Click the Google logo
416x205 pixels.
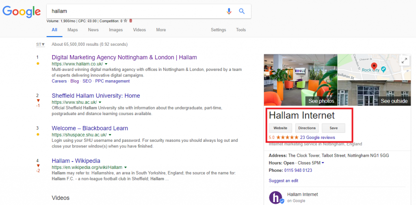pos(22,11)
